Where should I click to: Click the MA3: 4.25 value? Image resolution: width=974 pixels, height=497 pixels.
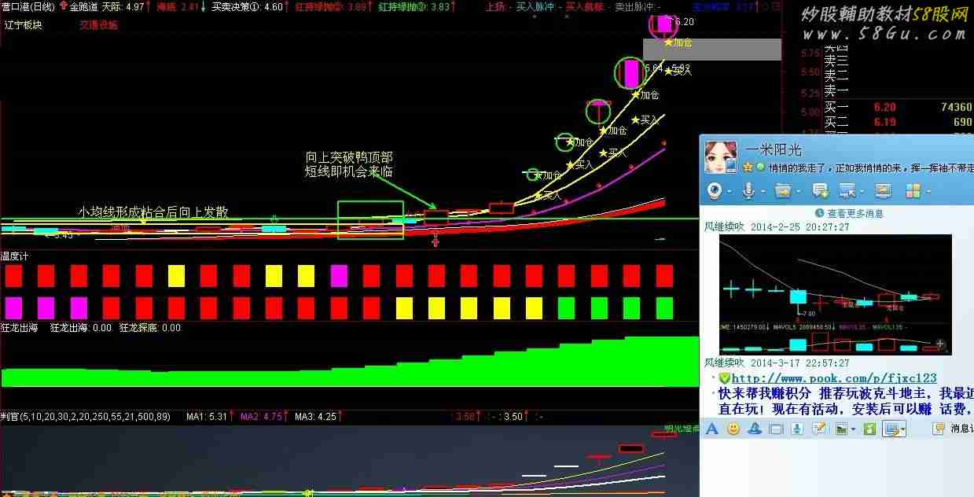point(315,416)
